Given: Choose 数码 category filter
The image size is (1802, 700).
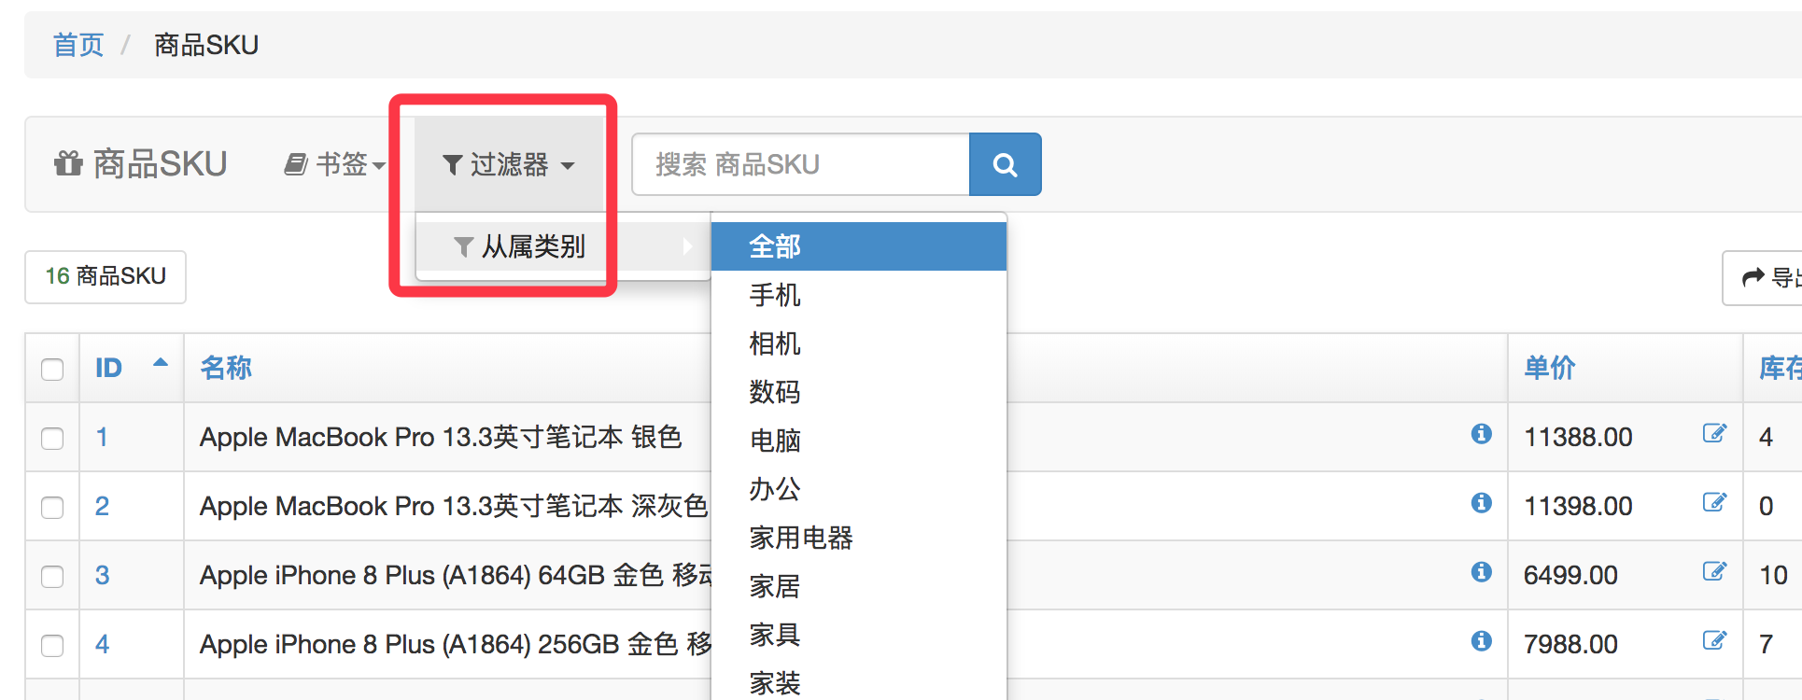Looking at the screenshot, I should click(859, 392).
